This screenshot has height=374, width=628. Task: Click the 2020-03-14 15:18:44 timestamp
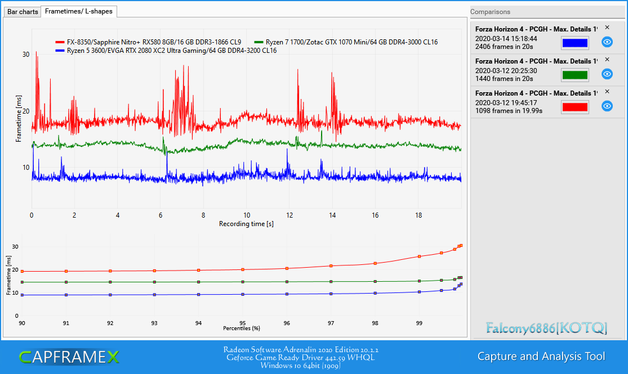click(506, 39)
